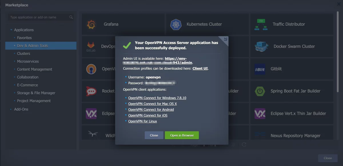Click the Marketplace window's bottom Close button
This screenshot has width=343, height=166.
pyautogui.click(x=328, y=158)
